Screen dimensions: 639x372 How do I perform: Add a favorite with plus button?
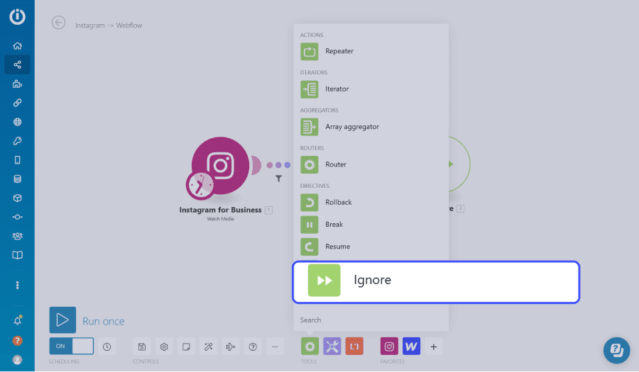point(434,346)
